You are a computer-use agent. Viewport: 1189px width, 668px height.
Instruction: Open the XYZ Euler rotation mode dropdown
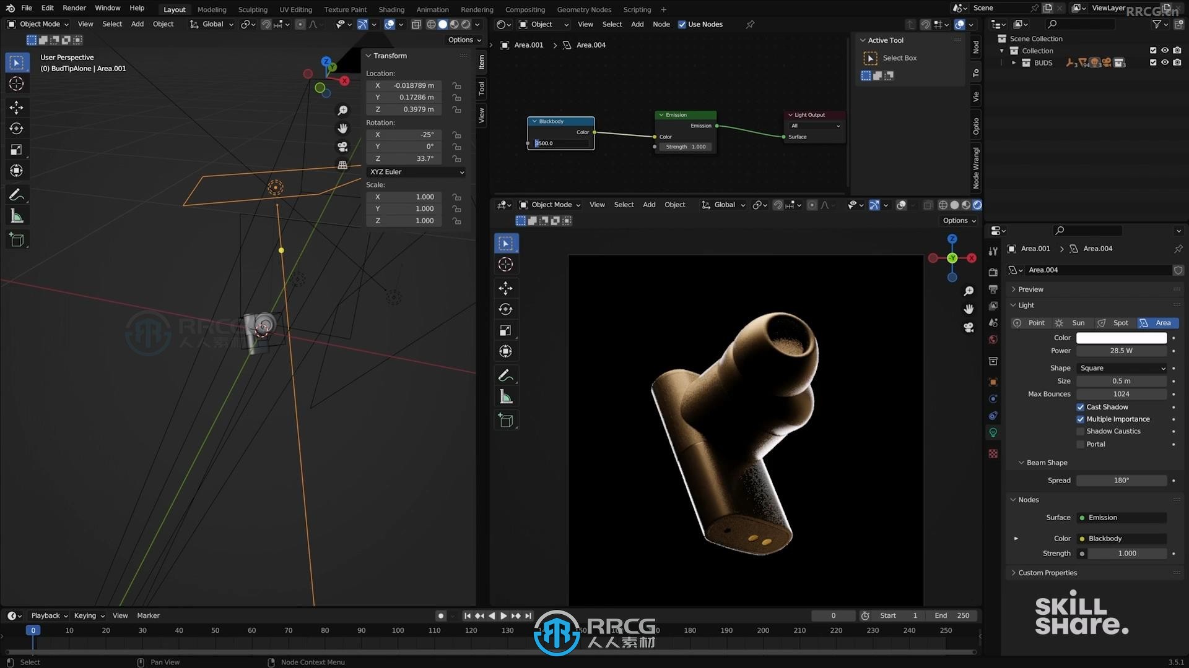(x=416, y=172)
